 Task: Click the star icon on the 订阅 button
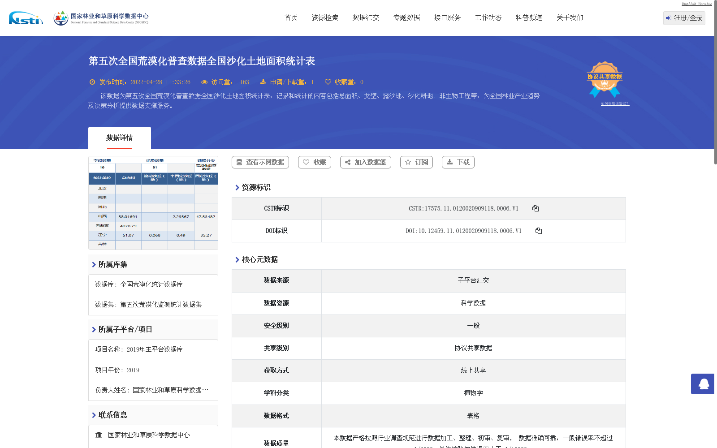(408, 162)
